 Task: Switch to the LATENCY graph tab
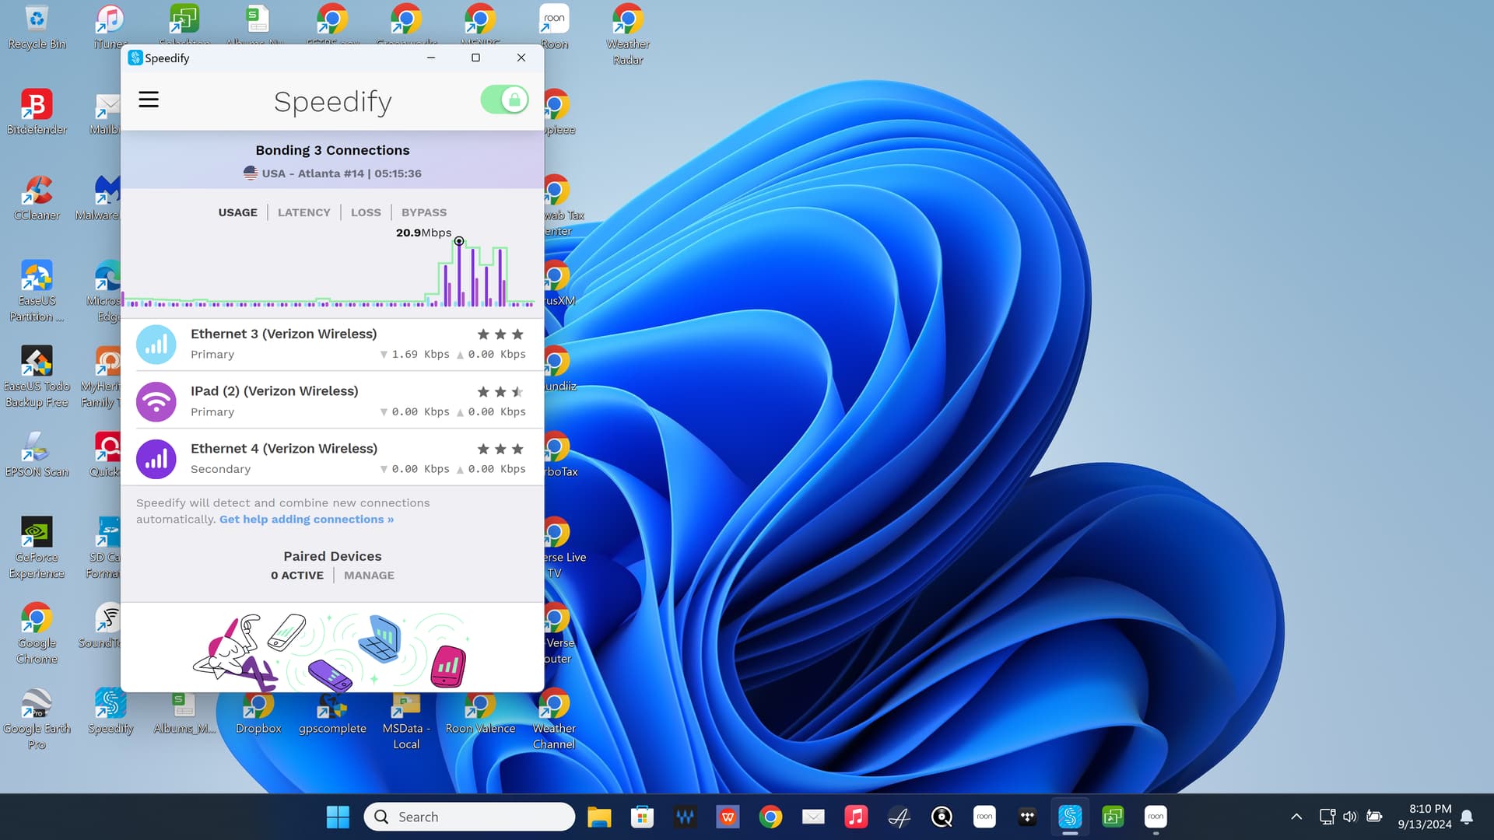pos(303,212)
